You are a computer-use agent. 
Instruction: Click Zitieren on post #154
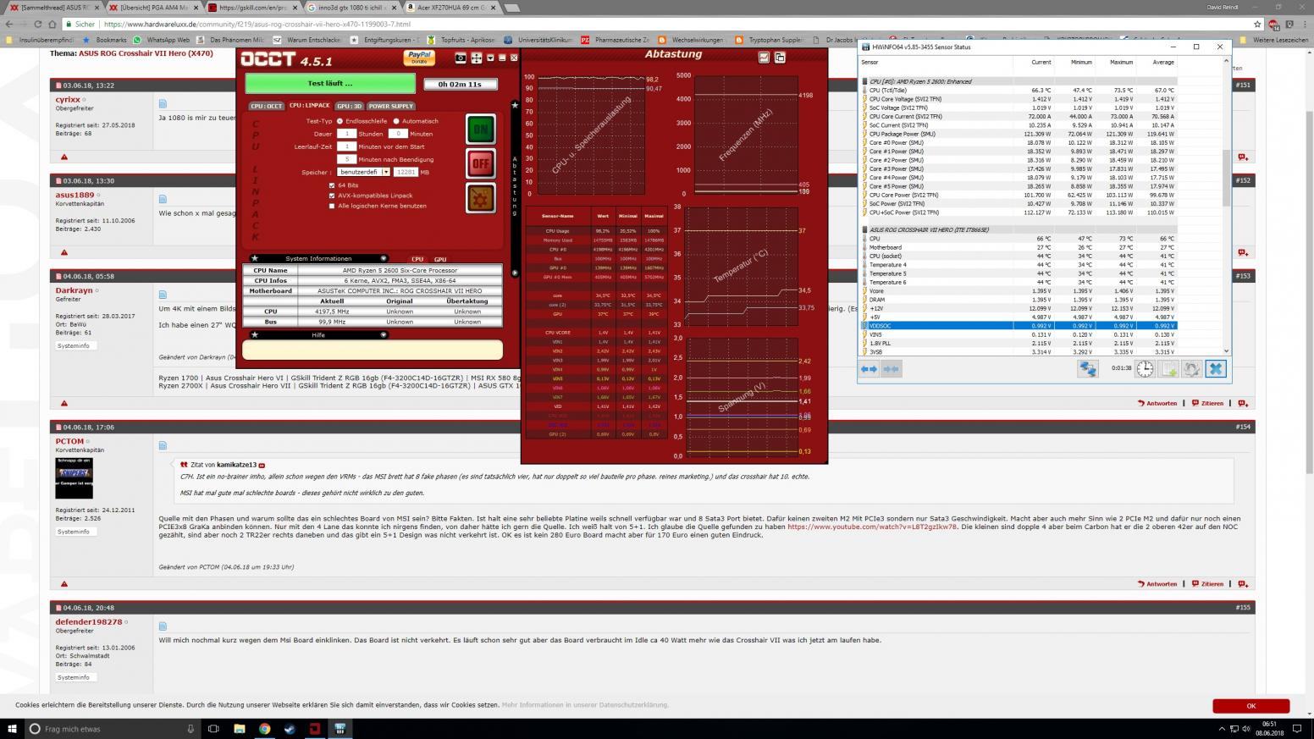[1207, 584]
